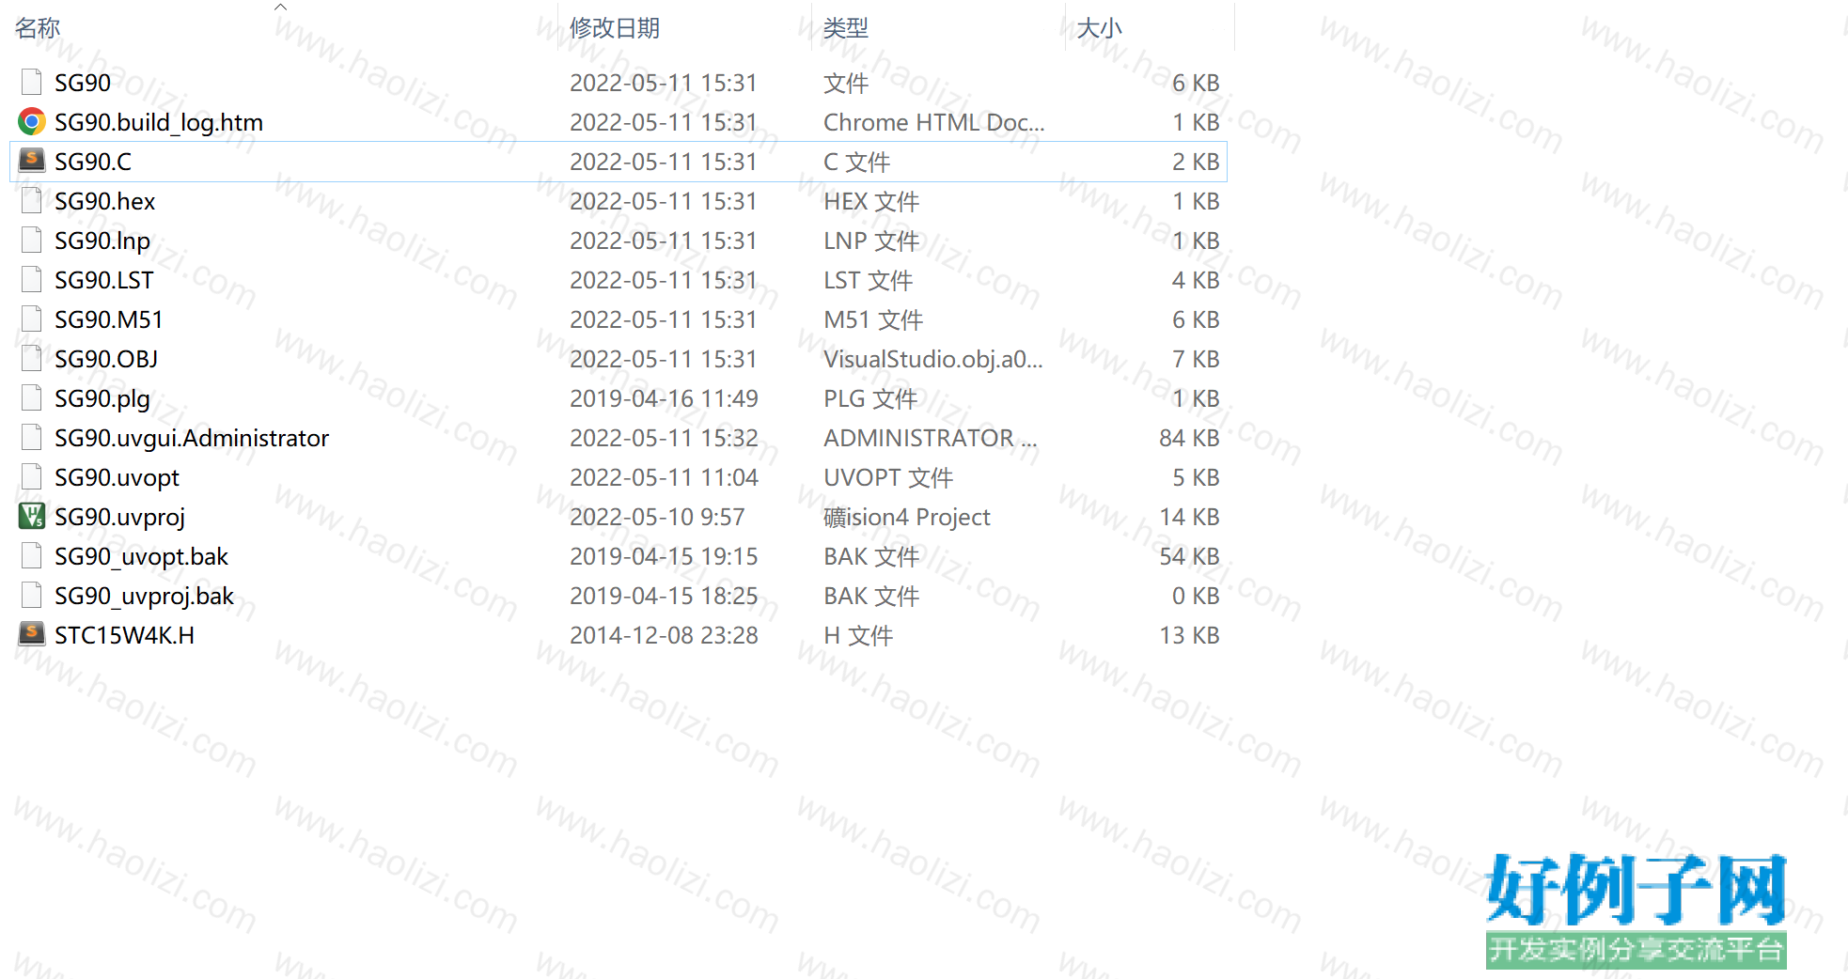The image size is (1848, 979).
Task: Click the Keil uVision icon beside SG90.uvproj
Action: coord(31,516)
